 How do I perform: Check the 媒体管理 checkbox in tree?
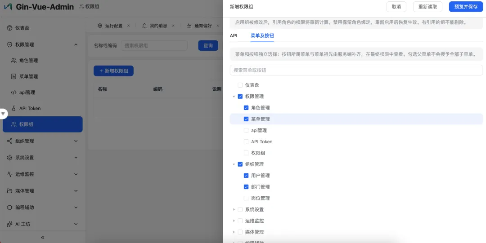[240, 232]
